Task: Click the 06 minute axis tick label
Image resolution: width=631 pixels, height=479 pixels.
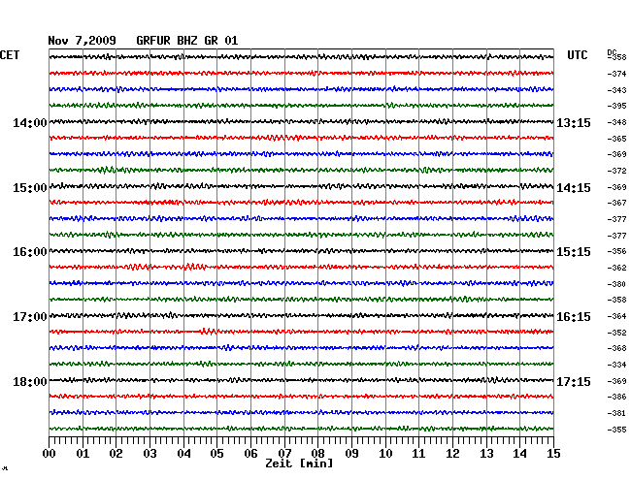Action: pos(250,454)
